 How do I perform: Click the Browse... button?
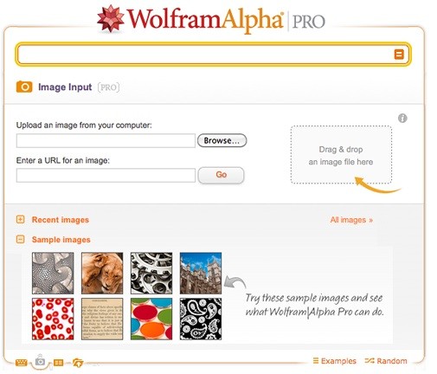tap(222, 140)
